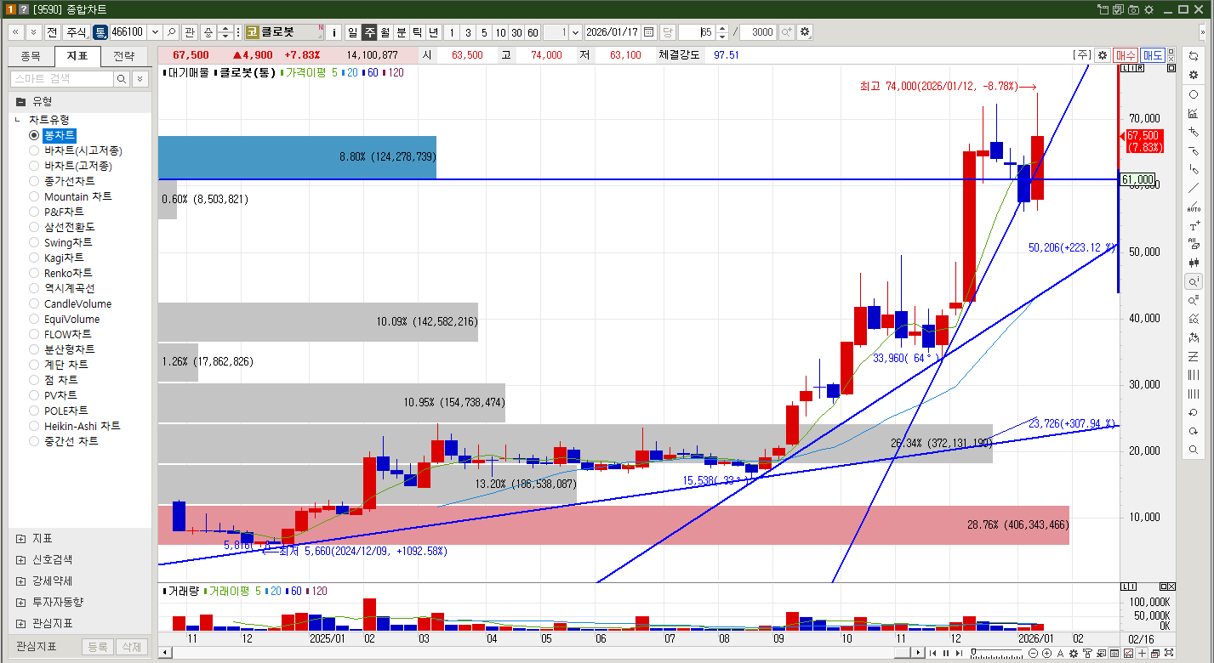Viewport: 1214px width, 663px height.
Task: Click the erase all drawings tool
Action: point(1194,244)
